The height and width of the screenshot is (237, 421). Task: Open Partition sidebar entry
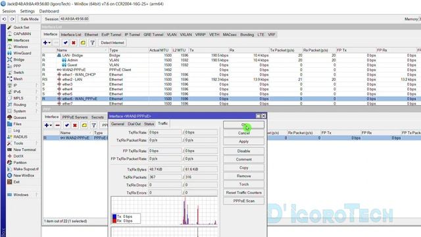[20, 163]
